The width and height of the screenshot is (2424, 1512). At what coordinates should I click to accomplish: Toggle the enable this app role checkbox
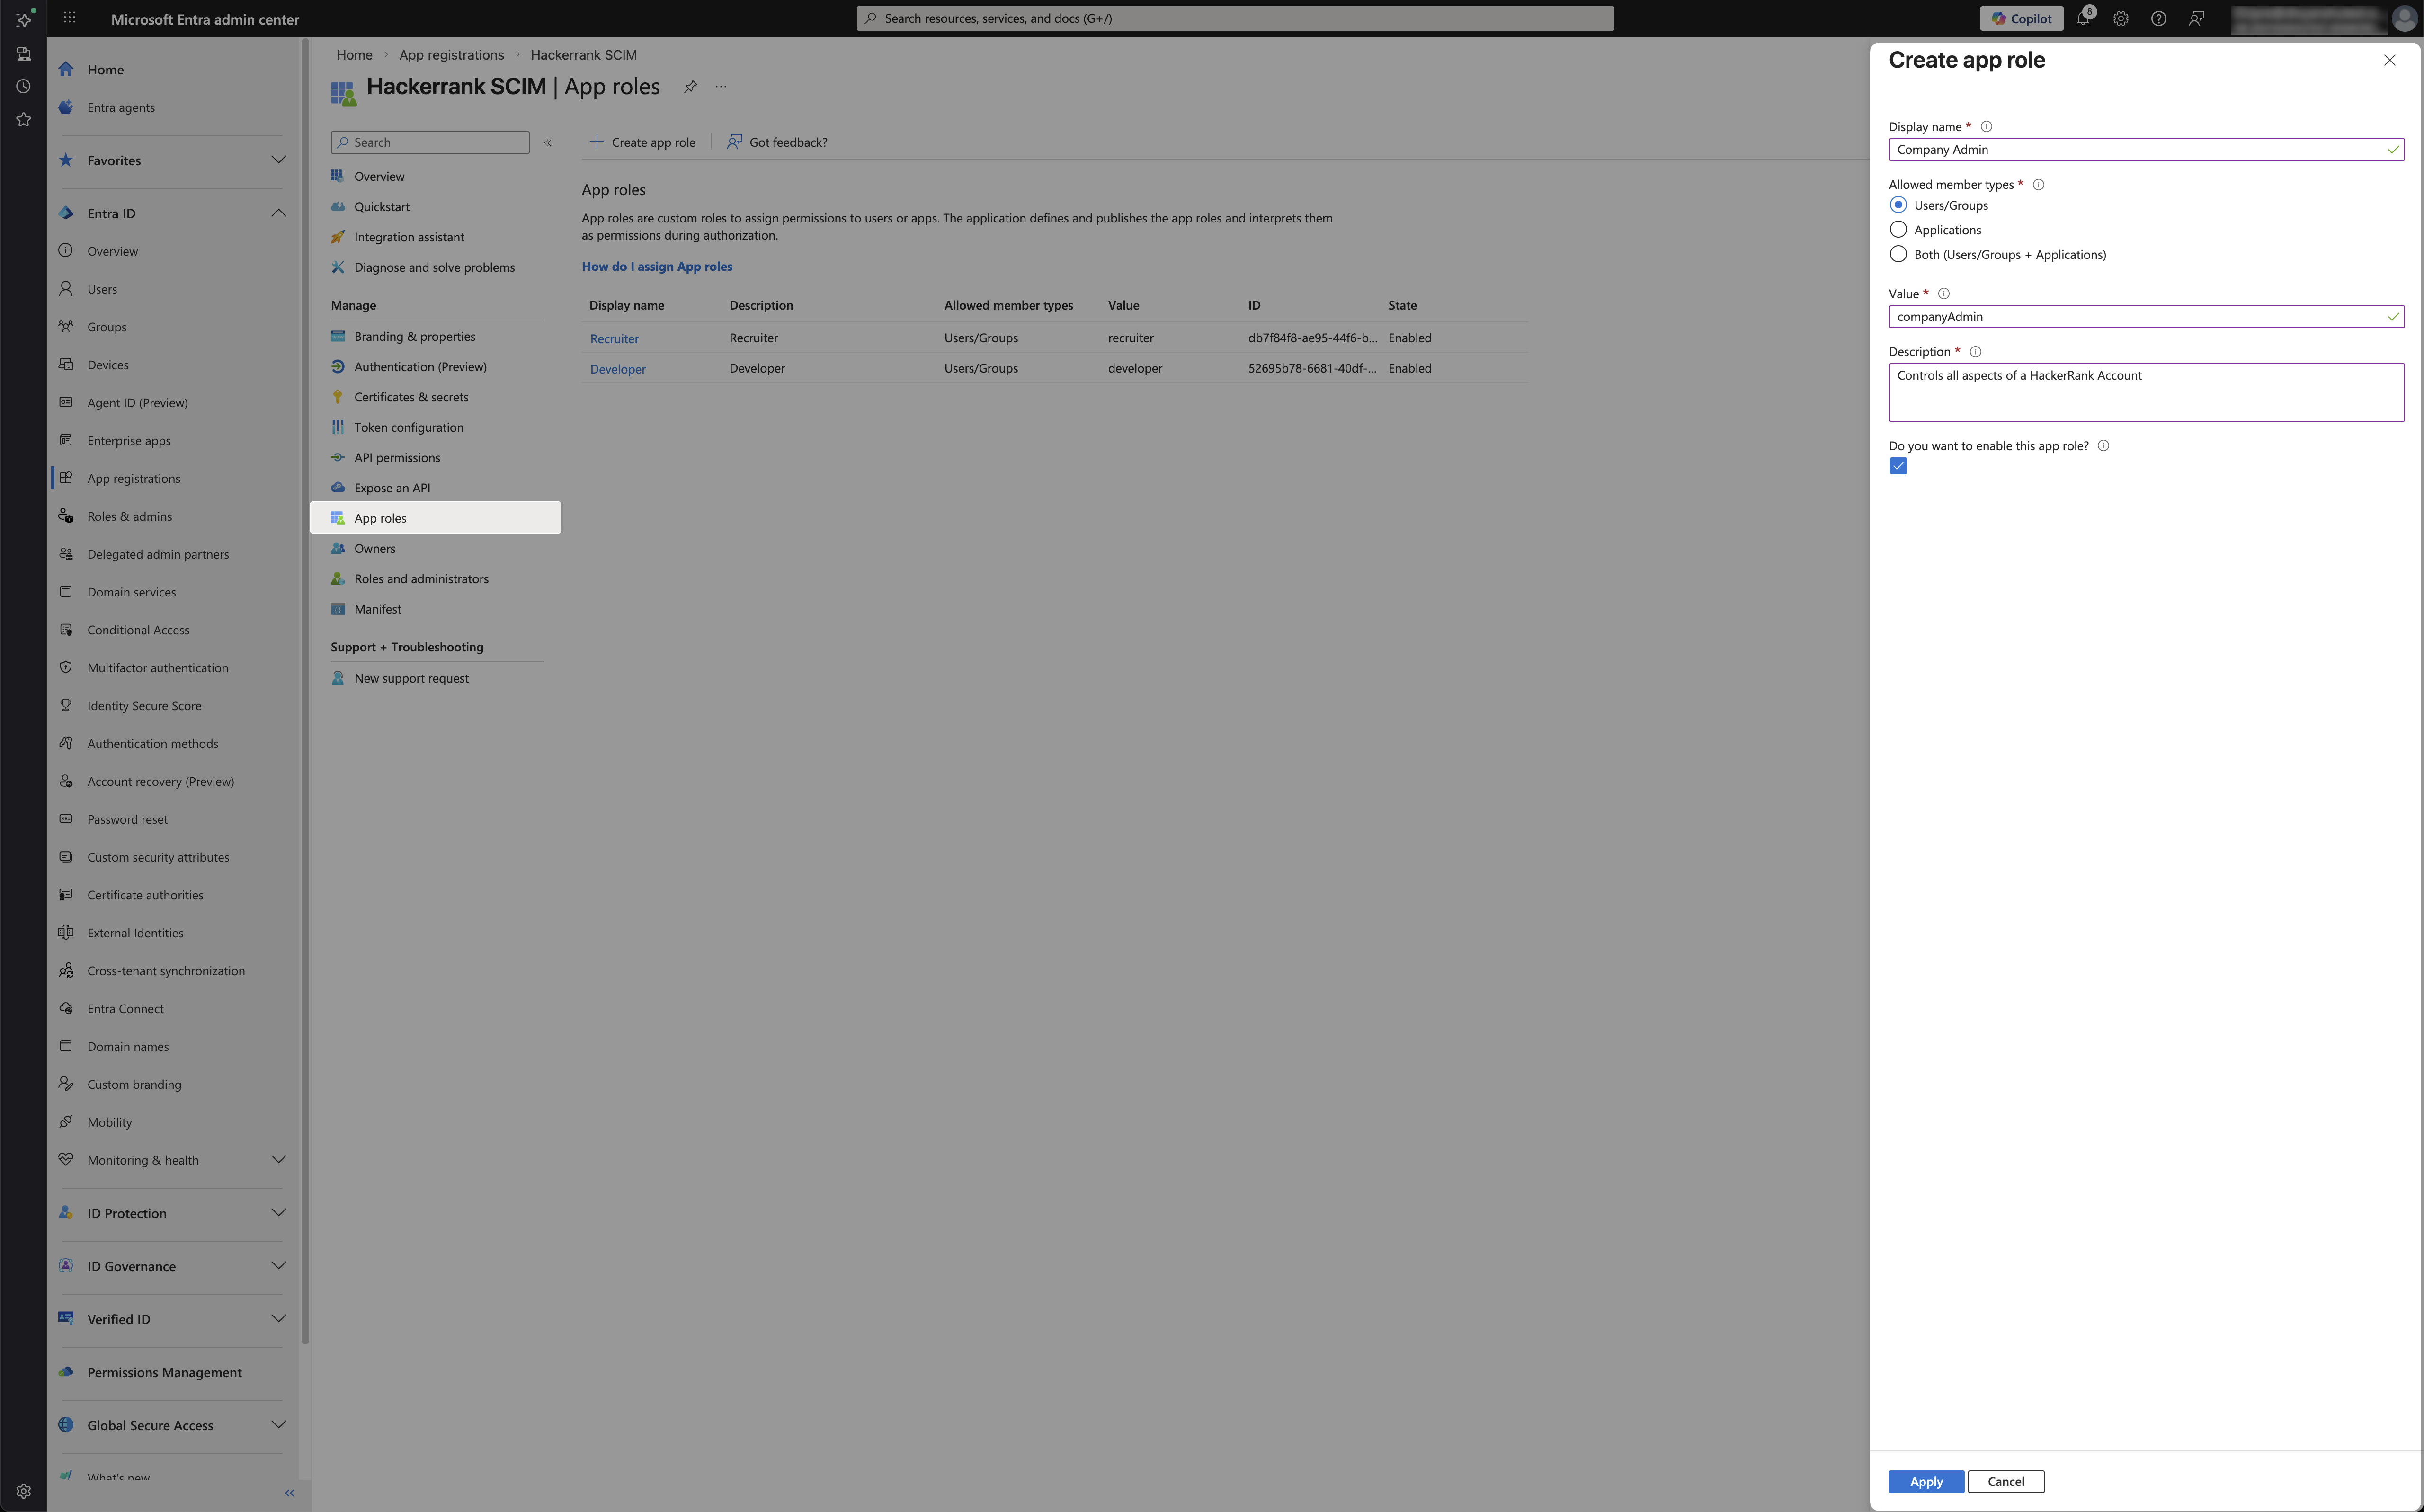tap(1898, 466)
